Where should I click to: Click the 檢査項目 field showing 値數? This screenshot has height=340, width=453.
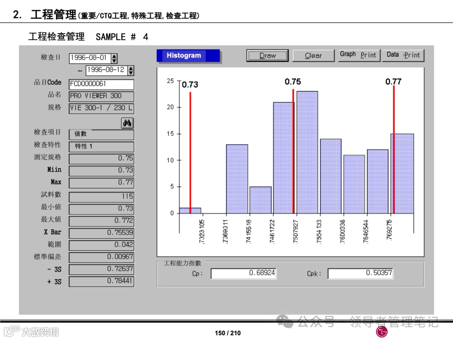[102, 134]
